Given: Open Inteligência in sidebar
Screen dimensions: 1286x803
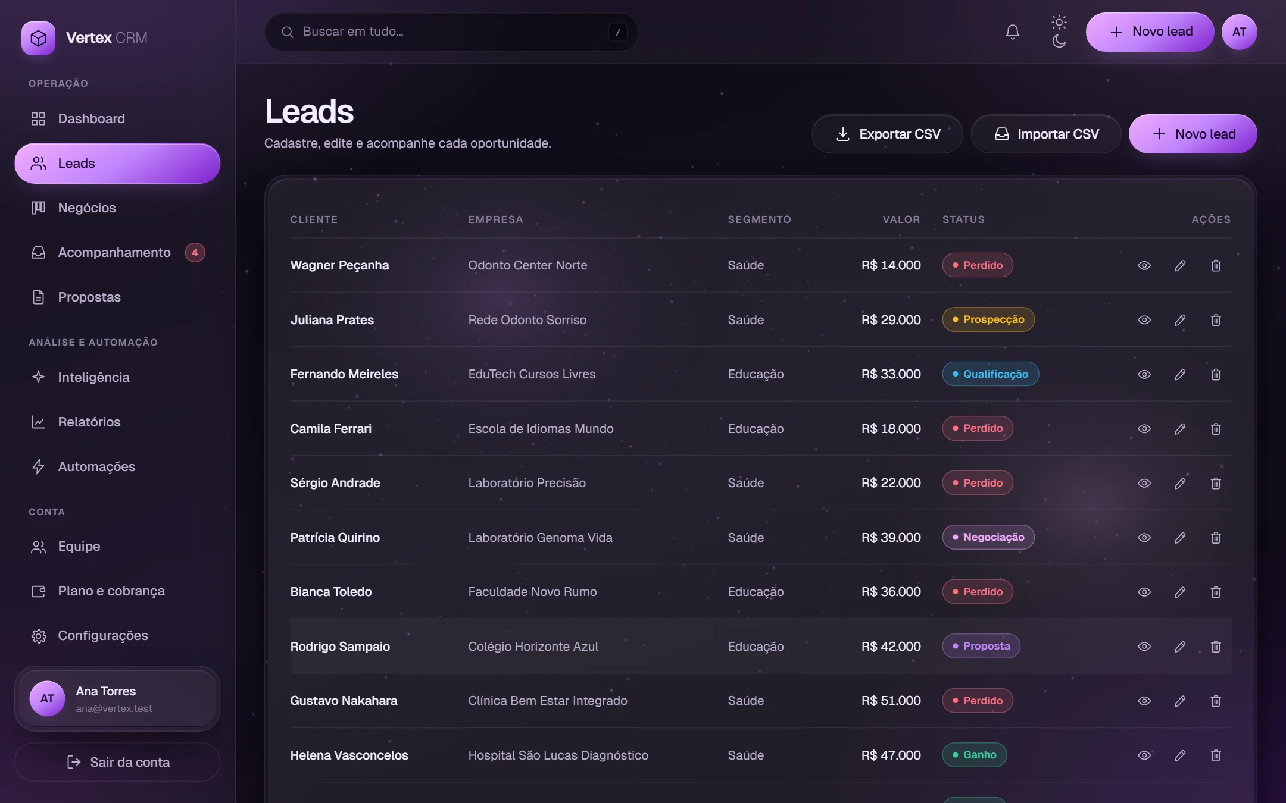Looking at the screenshot, I should [x=117, y=378].
